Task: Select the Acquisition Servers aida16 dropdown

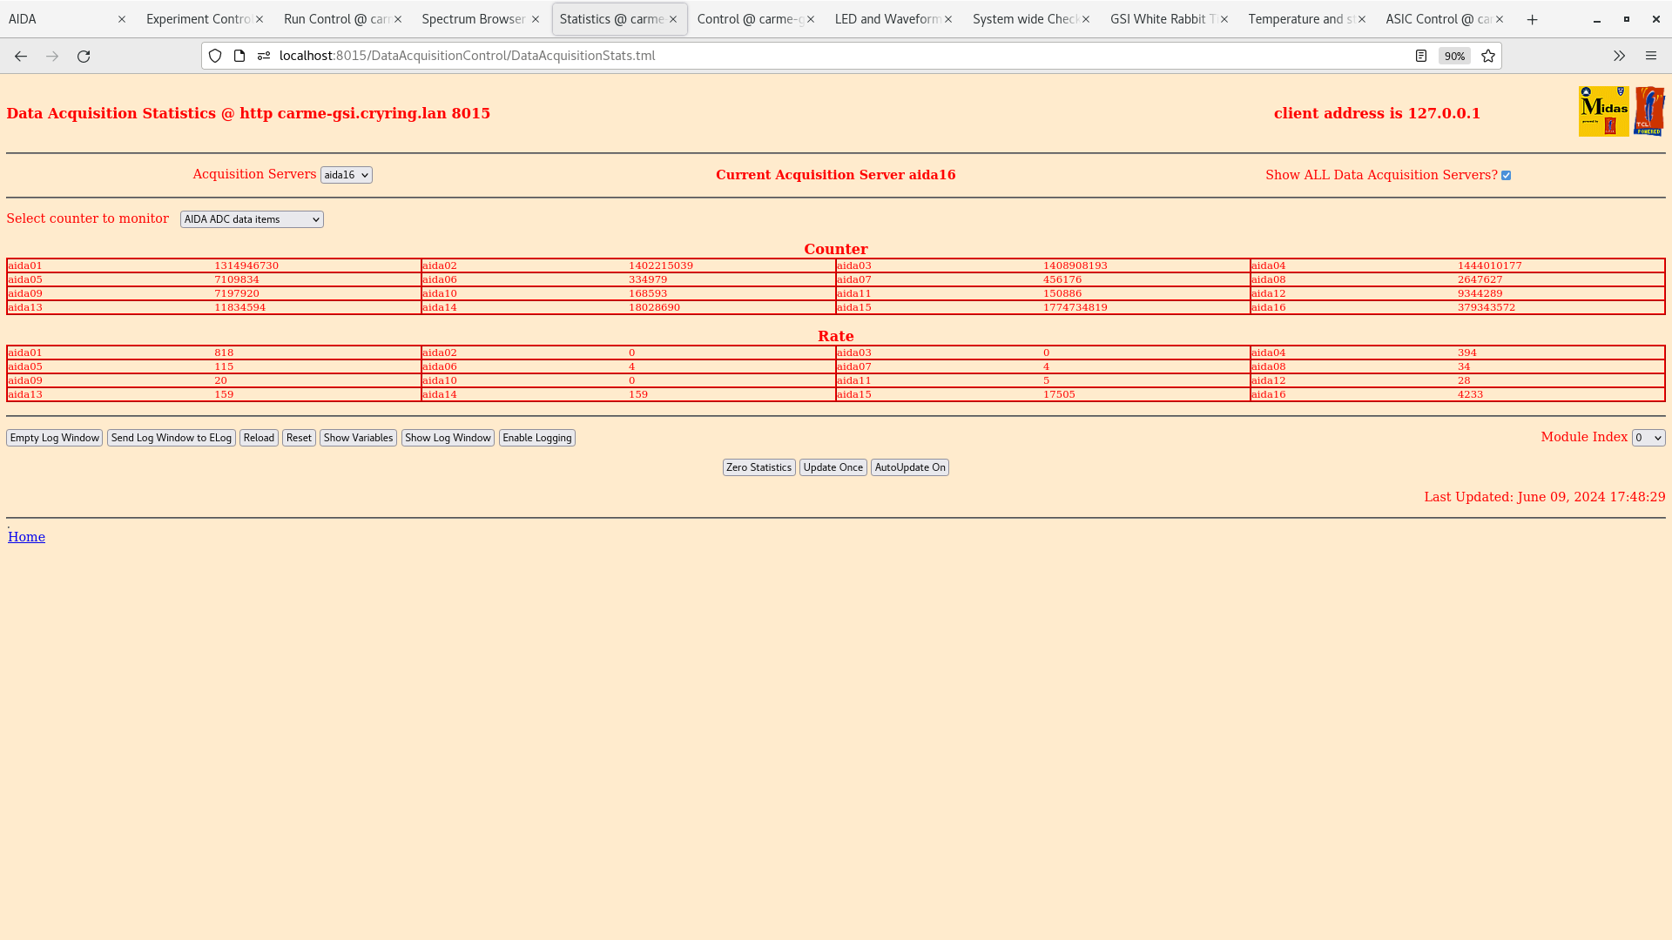Action: 346,174
